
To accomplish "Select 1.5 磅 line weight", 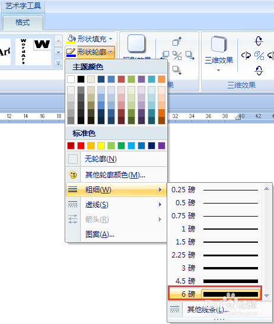I will click(x=215, y=242).
